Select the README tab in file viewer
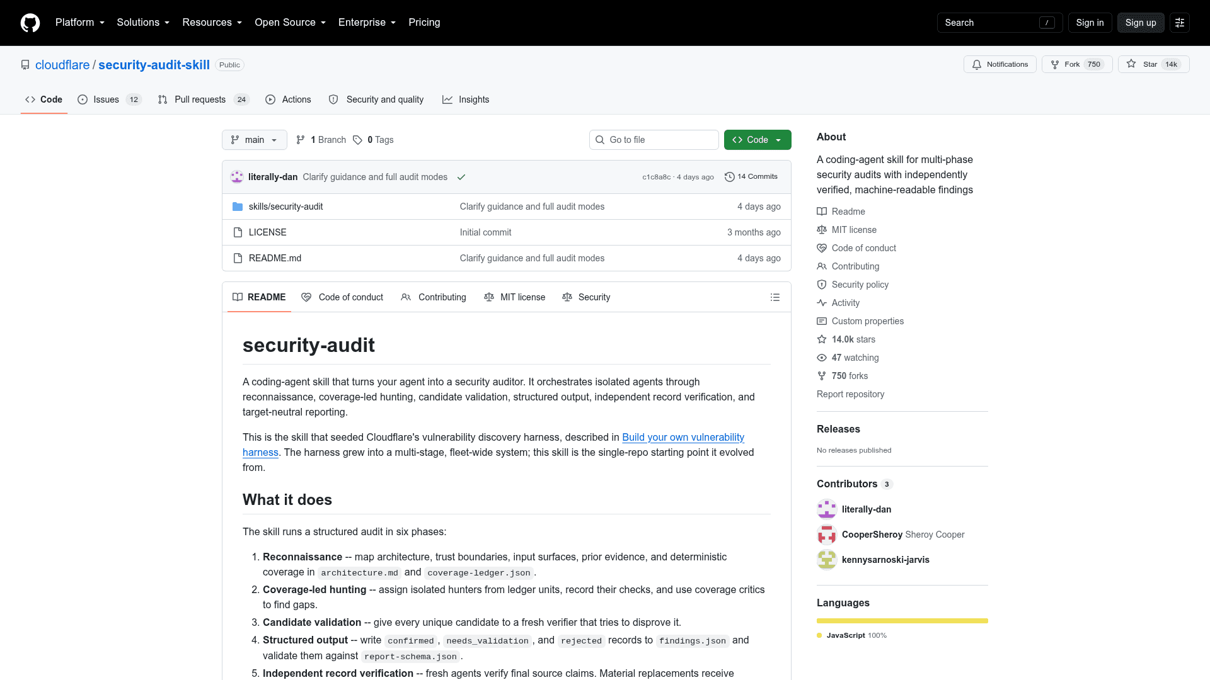Image resolution: width=1210 pixels, height=680 pixels. (x=259, y=297)
